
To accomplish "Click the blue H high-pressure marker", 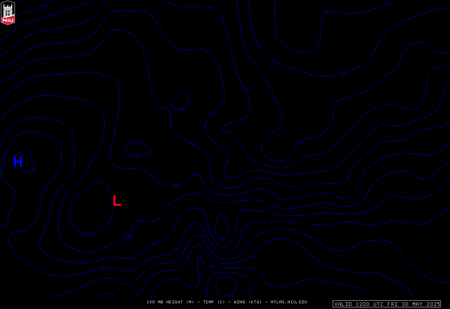I will 18,162.
